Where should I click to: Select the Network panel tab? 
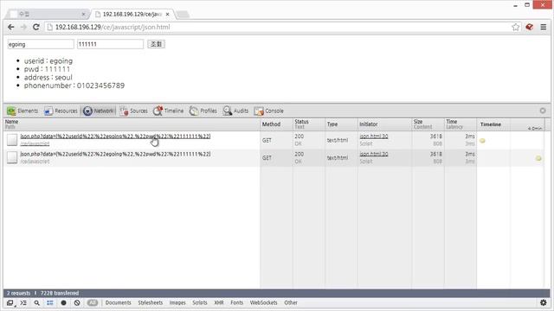pos(98,111)
